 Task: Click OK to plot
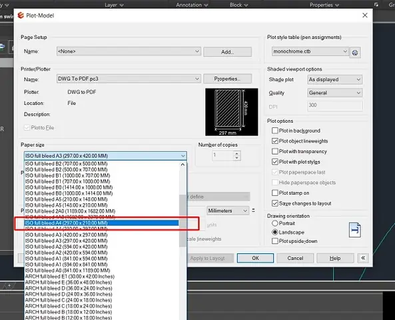pyautogui.click(x=255, y=258)
